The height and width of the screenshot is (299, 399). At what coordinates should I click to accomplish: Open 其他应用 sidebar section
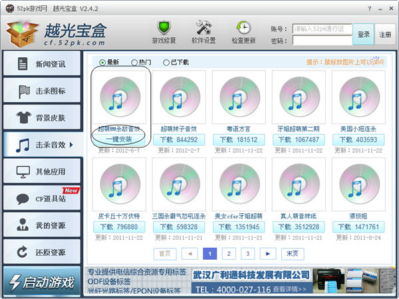coord(43,171)
